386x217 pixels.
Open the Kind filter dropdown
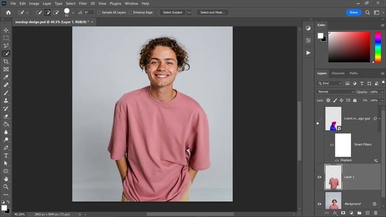tap(330, 83)
